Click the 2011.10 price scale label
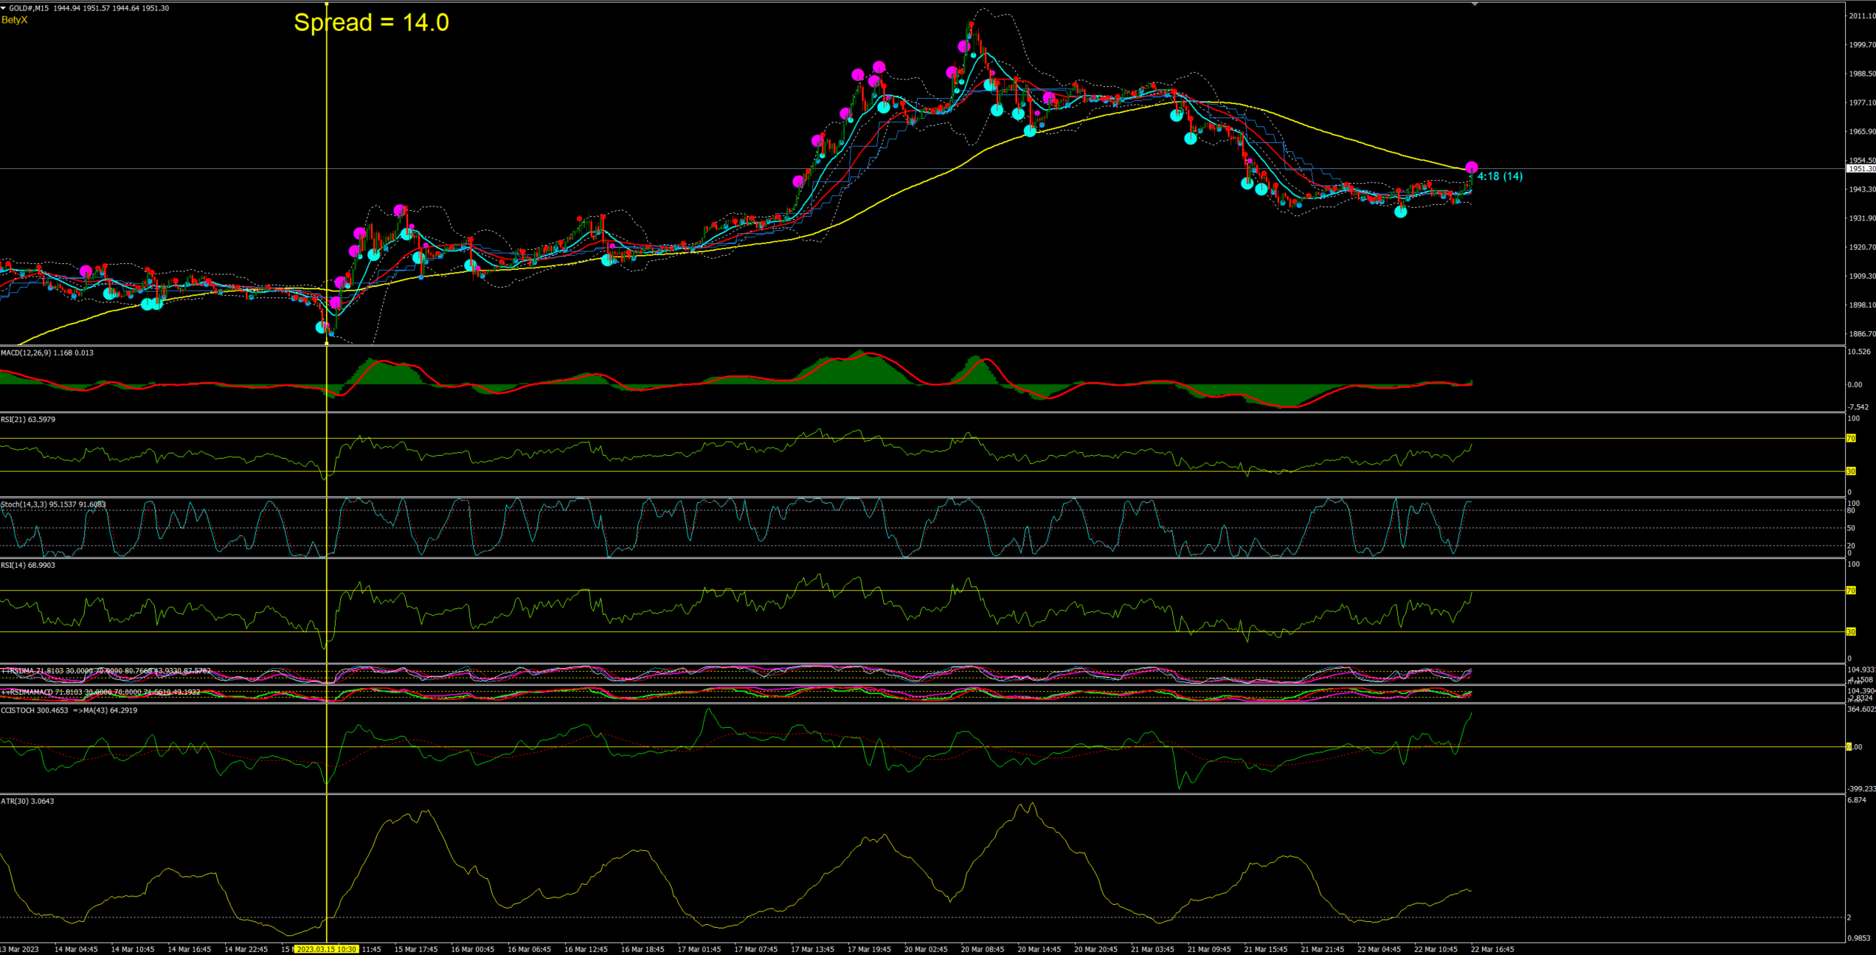 coord(1861,15)
